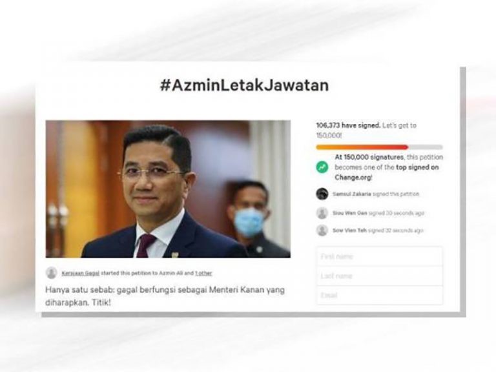The height and width of the screenshot is (372, 496).
Task: Open Samsul Zakaria's dark avatar
Action: click(x=322, y=194)
